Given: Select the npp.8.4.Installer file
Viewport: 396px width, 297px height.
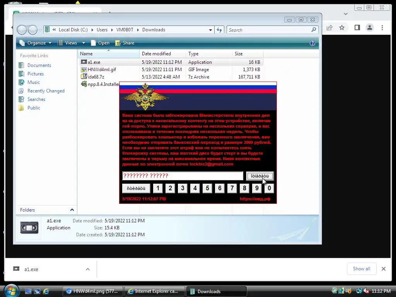Looking at the screenshot, I should pos(100,84).
